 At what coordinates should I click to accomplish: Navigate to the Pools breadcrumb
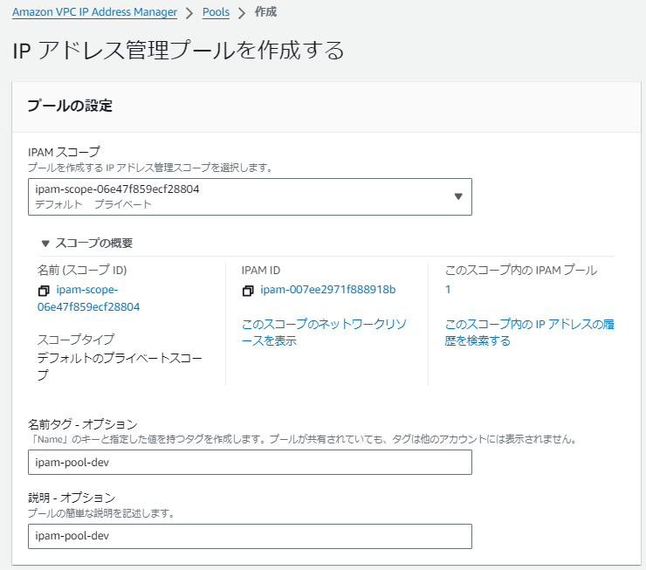click(216, 12)
